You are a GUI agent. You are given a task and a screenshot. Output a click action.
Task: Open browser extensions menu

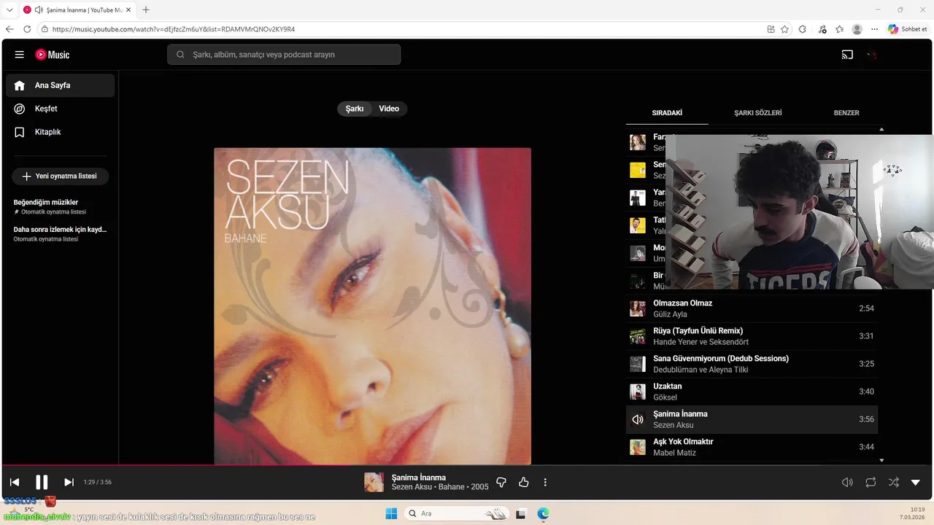803,29
